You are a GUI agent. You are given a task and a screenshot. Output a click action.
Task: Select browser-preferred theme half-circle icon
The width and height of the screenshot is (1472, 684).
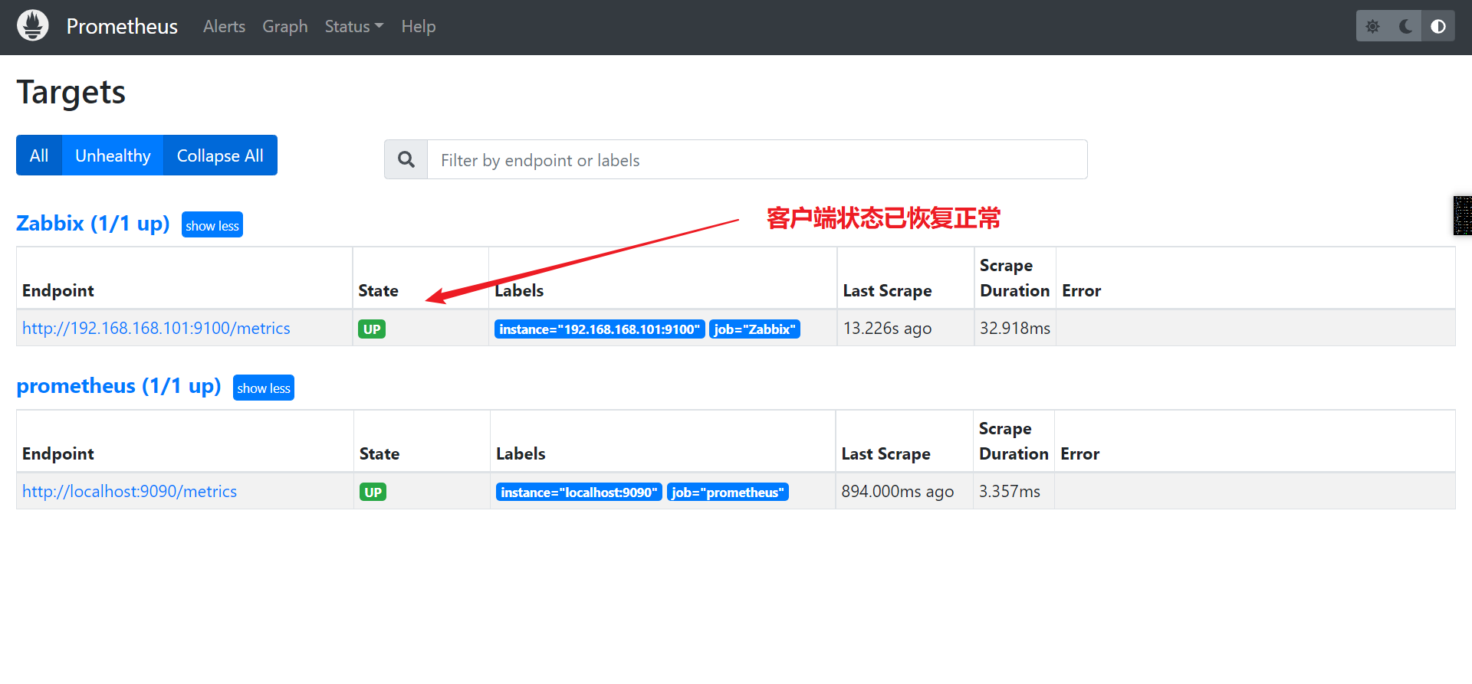pos(1438,27)
